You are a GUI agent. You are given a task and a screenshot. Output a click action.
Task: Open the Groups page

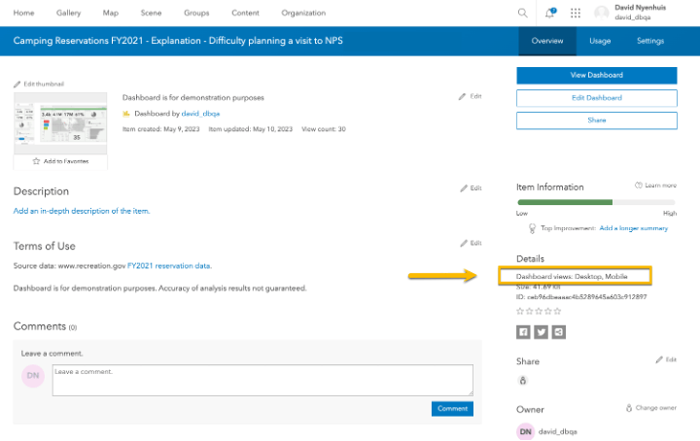tap(196, 13)
